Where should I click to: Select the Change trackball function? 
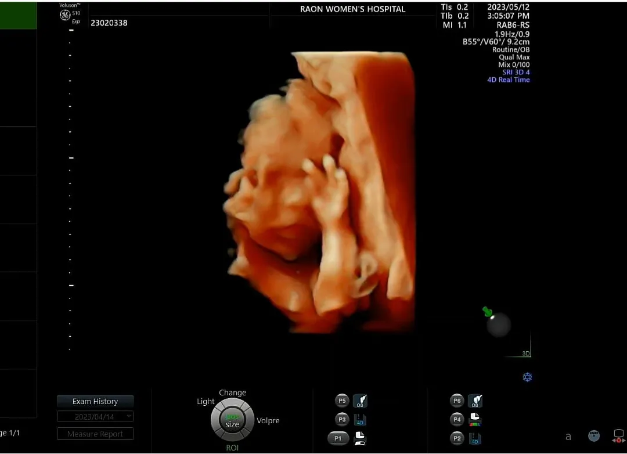point(232,392)
